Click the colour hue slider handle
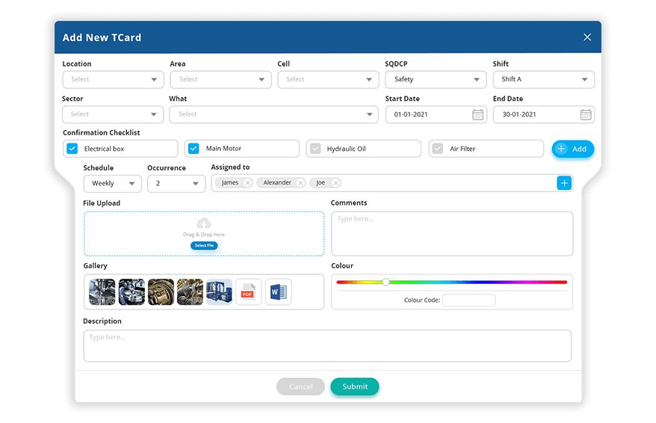The height and width of the screenshot is (423, 656). (386, 282)
